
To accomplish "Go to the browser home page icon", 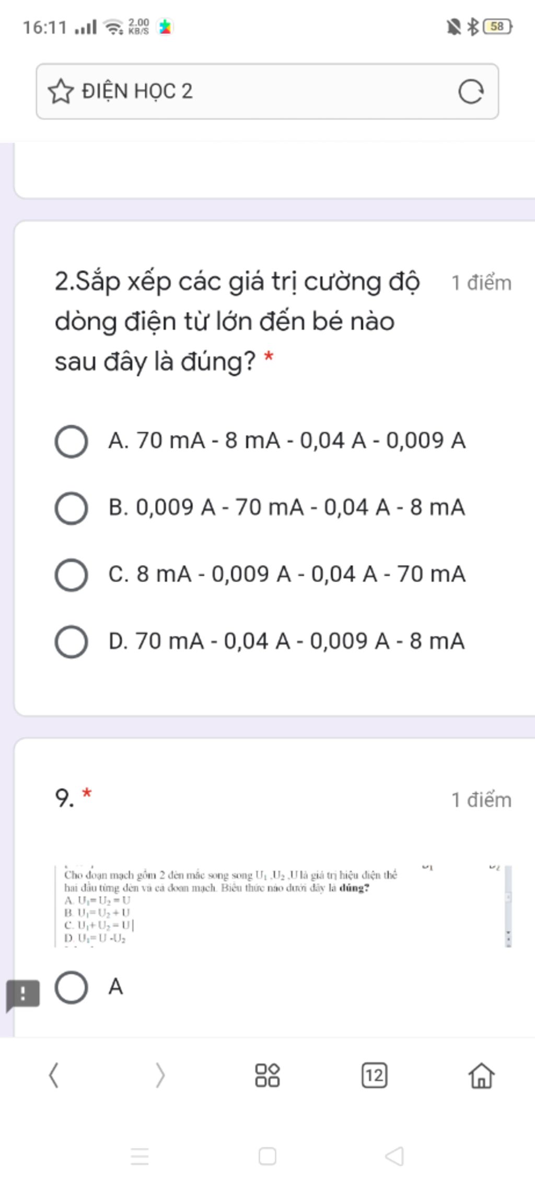I will (x=481, y=1076).
